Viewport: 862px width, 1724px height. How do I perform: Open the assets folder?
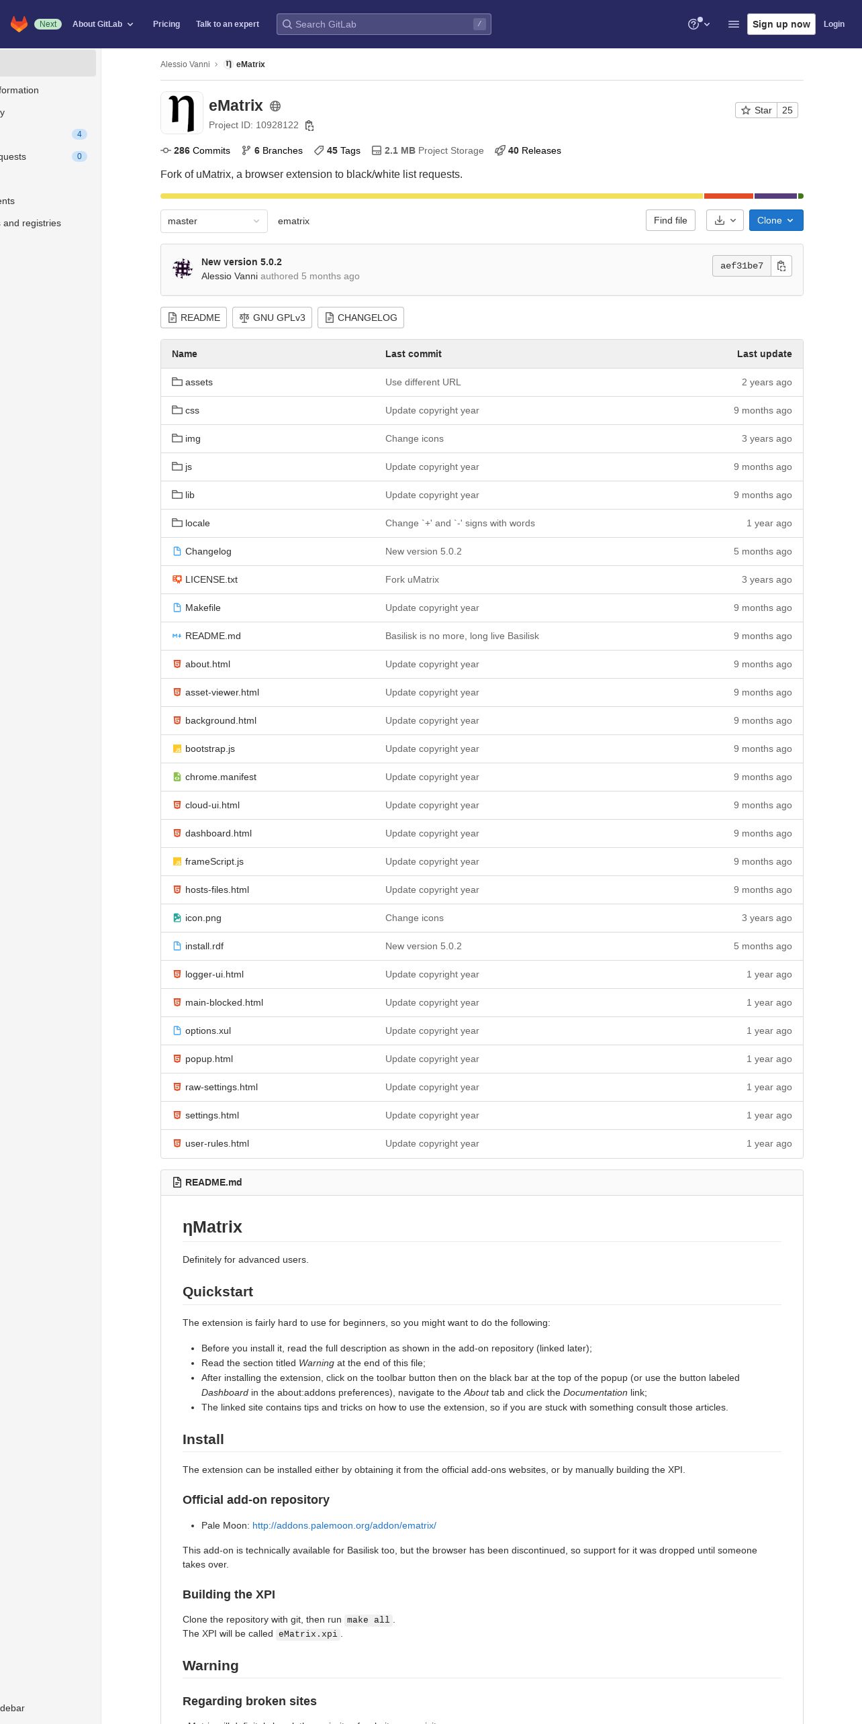pyautogui.click(x=199, y=382)
